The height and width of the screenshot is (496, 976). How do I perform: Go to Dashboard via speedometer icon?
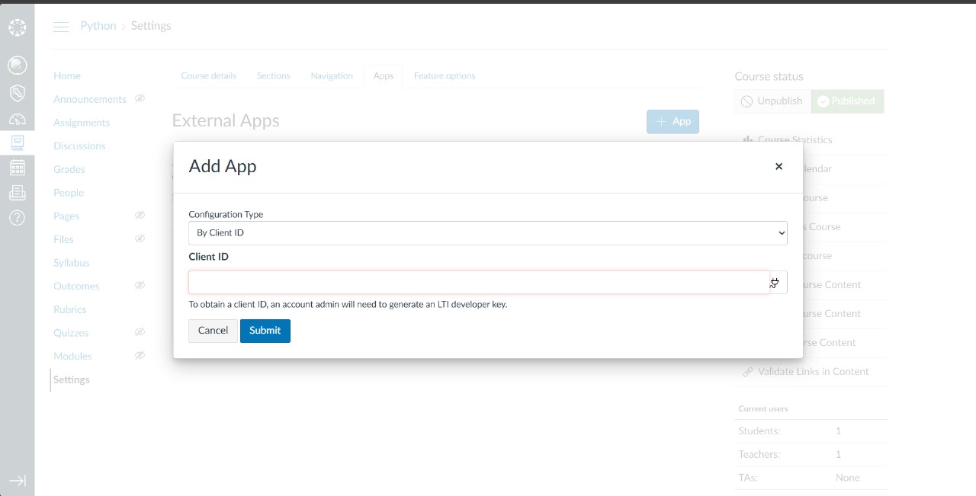[17, 120]
